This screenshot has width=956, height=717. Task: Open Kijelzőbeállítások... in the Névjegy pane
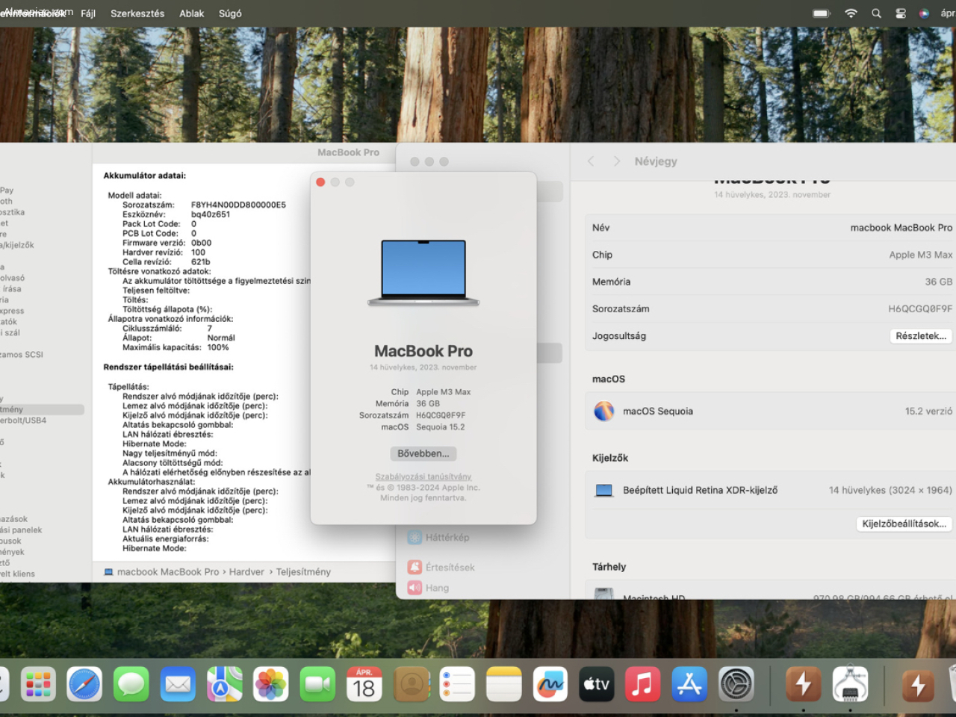click(904, 524)
